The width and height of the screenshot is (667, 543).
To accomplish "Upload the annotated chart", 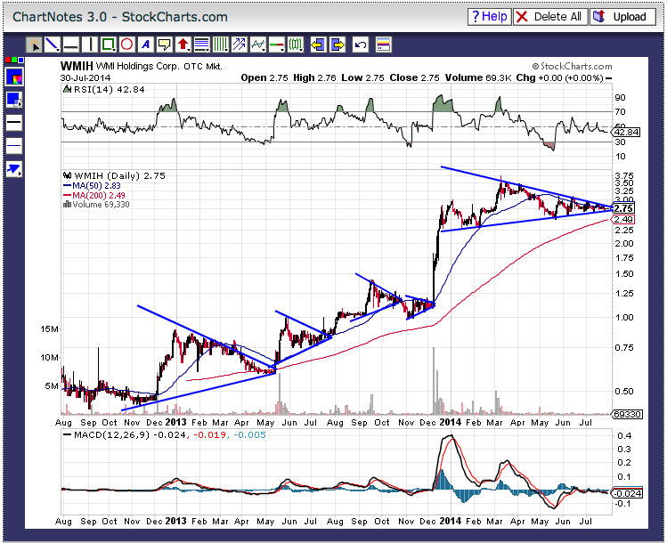I will [622, 17].
